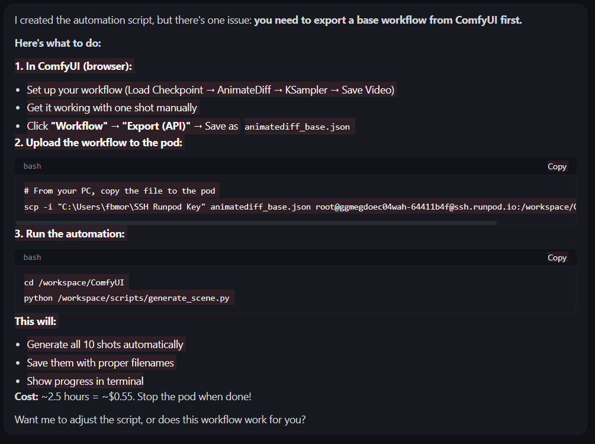Click the 'Want me to adjust the script' question
595x444 pixels.
pos(160,420)
